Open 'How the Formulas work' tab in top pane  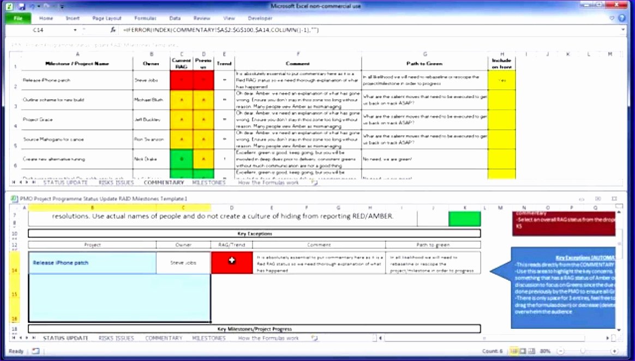(x=268, y=183)
